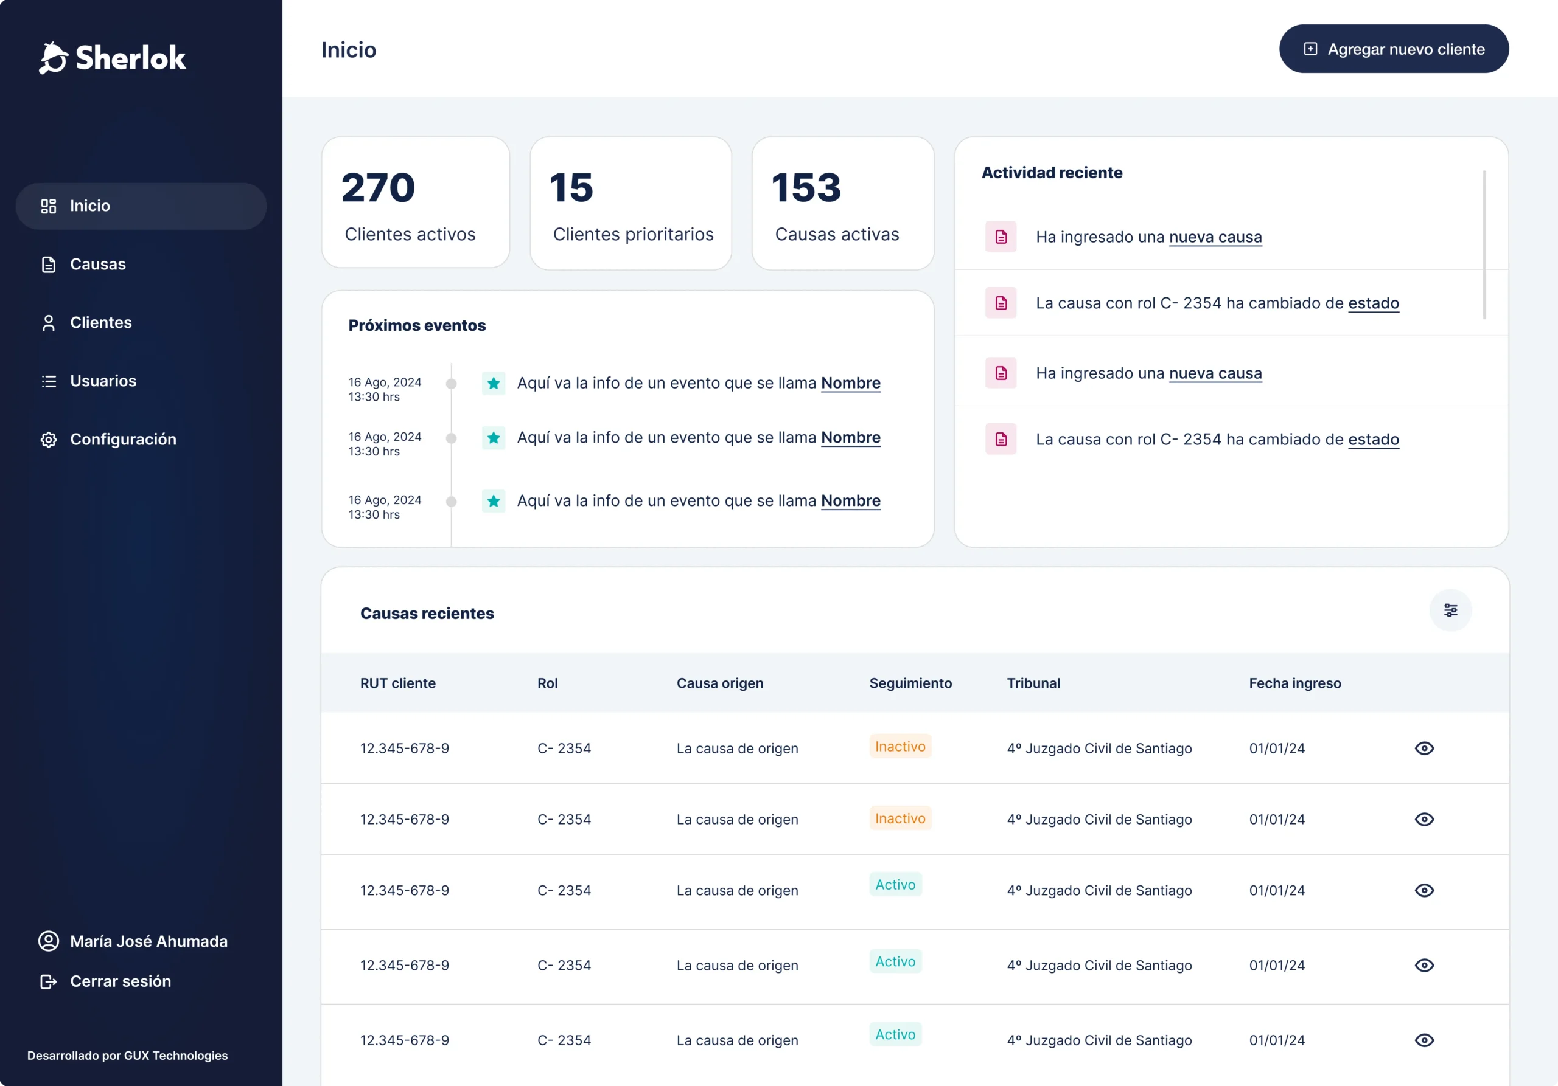This screenshot has width=1558, height=1086.
Task: Click the Seguimiento column header
Action: coord(910,683)
